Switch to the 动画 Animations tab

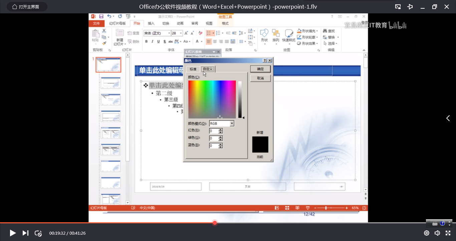[180, 23]
